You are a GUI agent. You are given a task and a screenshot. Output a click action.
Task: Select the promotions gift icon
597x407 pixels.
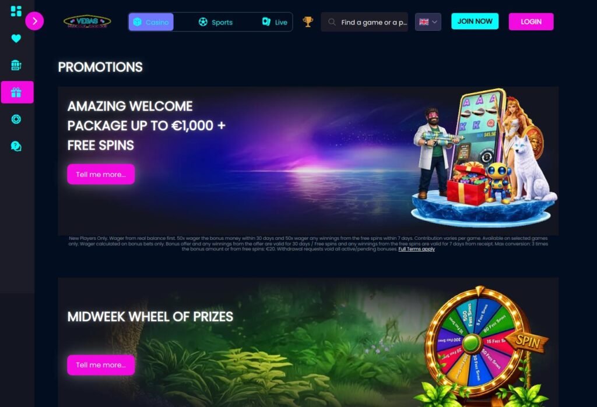17,92
